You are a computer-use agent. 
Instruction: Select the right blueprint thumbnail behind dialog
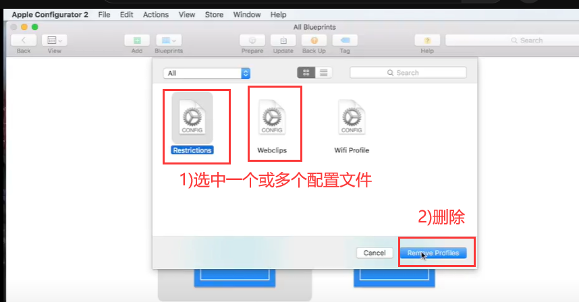394,278
